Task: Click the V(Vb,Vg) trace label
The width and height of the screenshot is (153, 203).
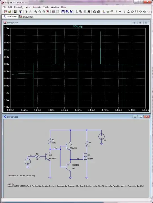Action: [78, 26]
